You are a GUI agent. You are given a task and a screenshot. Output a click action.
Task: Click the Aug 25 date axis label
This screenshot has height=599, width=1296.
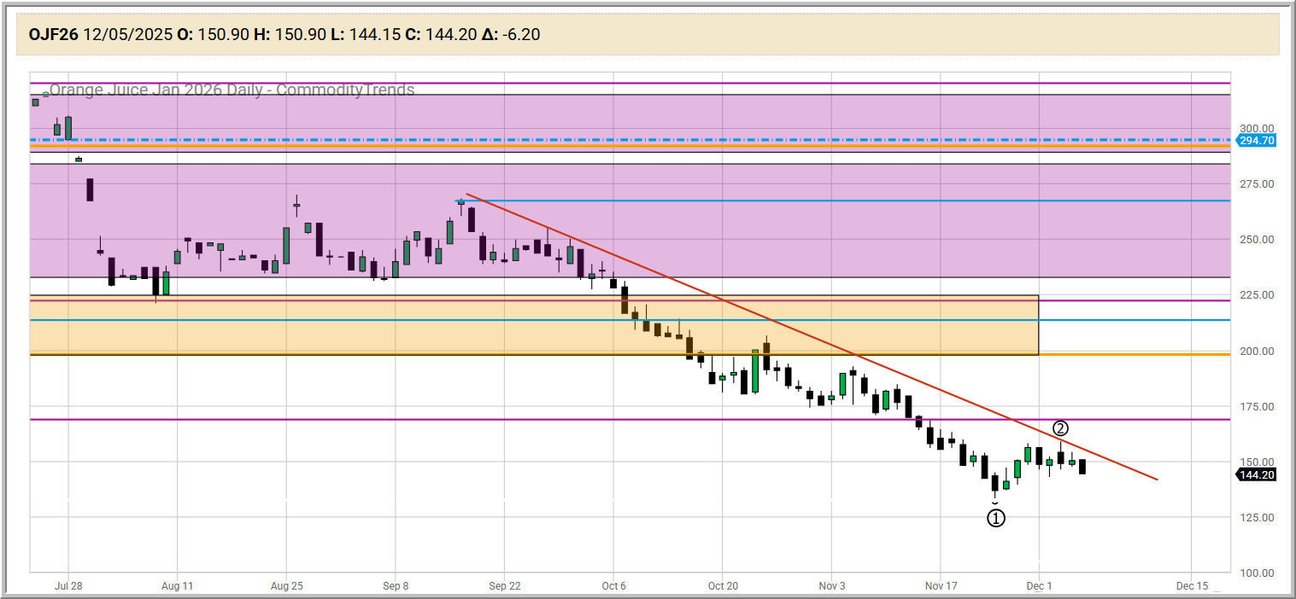pyautogui.click(x=286, y=586)
